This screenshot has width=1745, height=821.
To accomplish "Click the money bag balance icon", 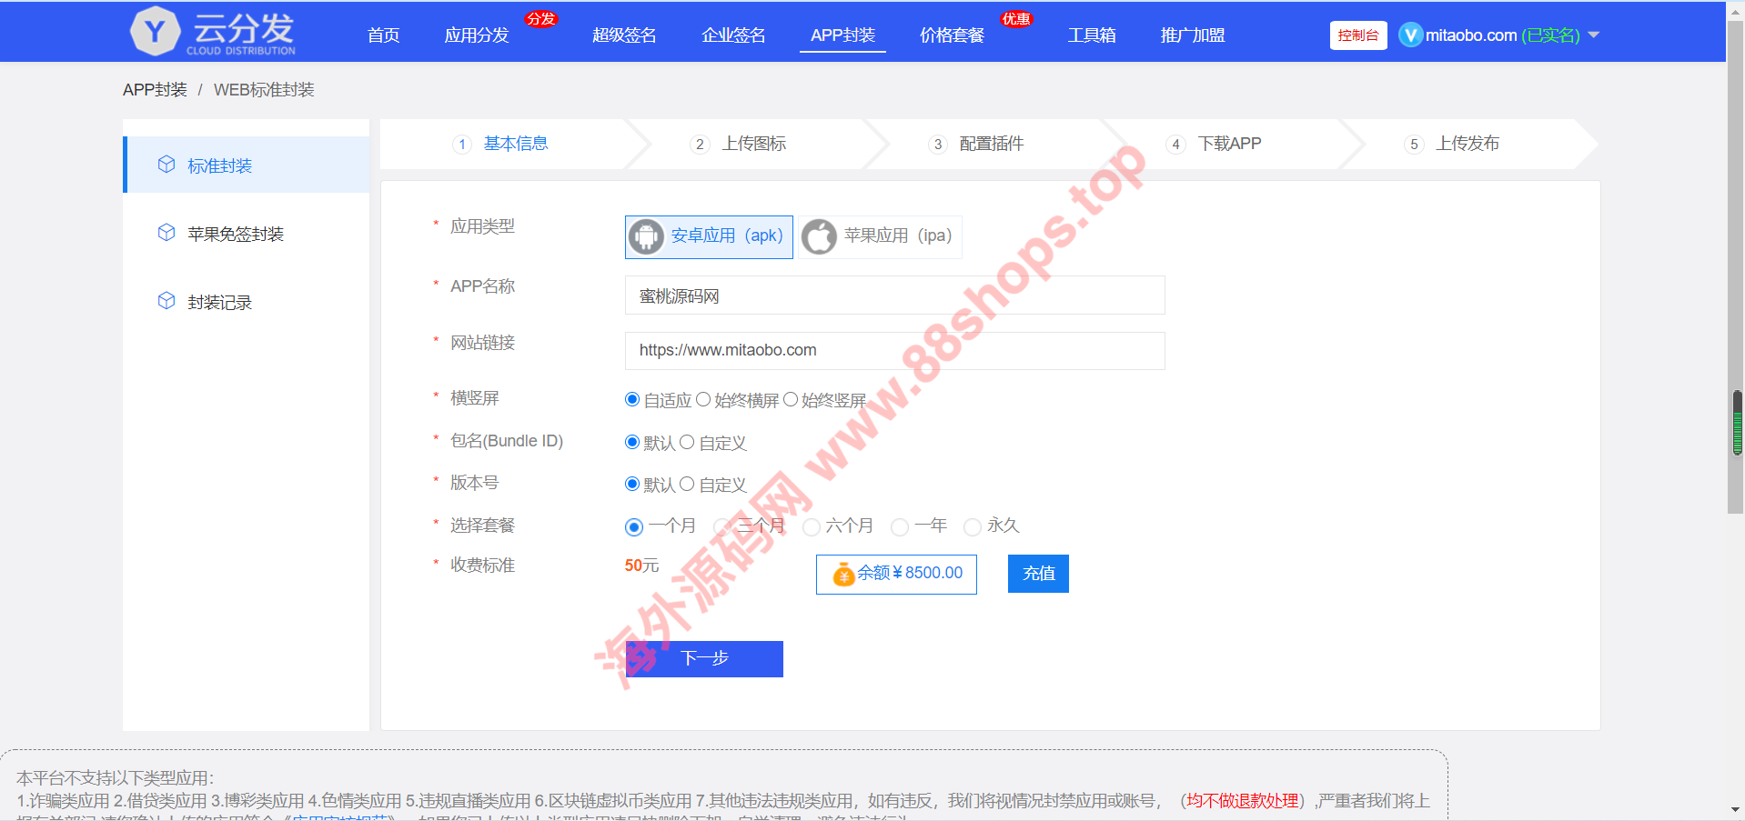I will [x=843, y=574].
